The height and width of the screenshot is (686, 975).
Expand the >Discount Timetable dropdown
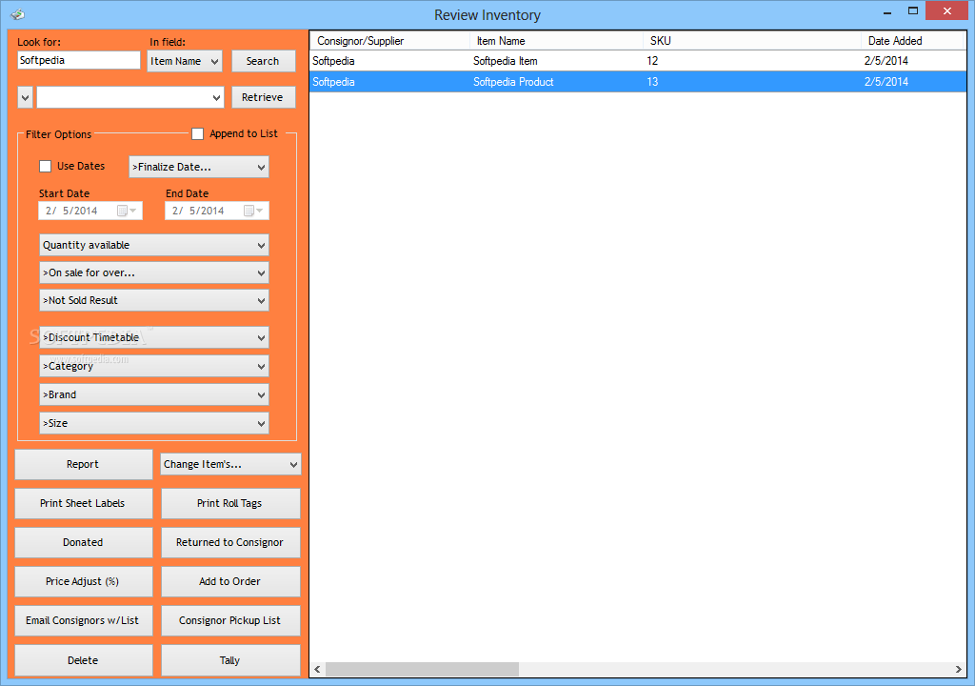click(x=154, y=337)
